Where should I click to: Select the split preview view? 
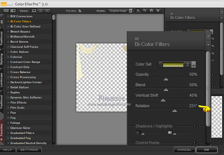point(41,11)
